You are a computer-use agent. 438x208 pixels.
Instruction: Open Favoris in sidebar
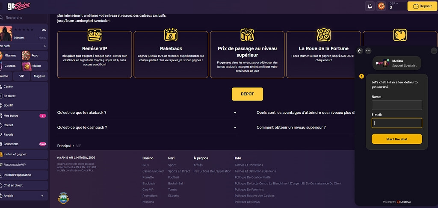[24, 134]
